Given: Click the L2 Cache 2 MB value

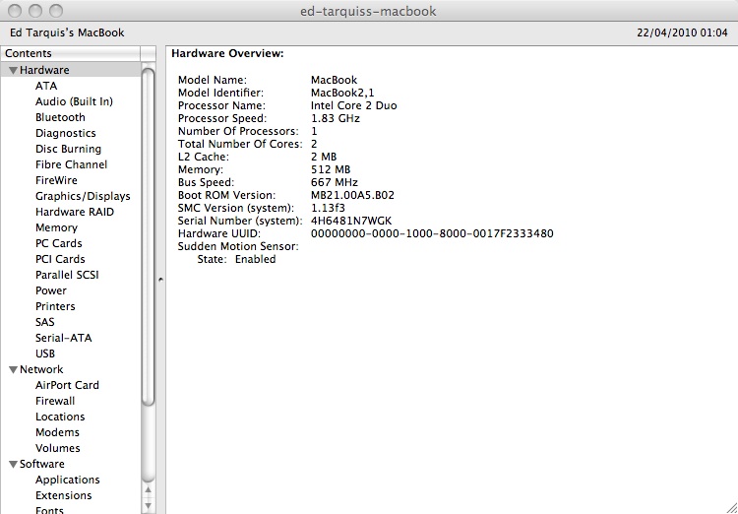Looking at the screenshot, I should point(324,157).
